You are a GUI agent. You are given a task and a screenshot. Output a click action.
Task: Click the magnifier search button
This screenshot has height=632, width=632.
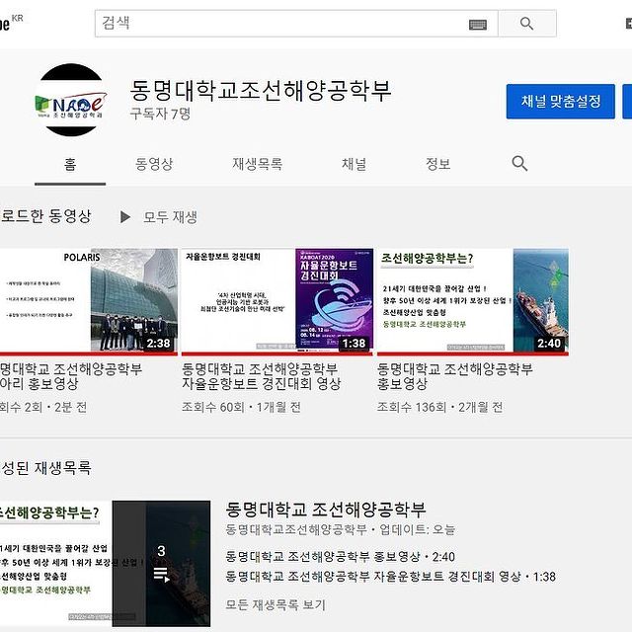pyautogui.click(x=526, y=24)
